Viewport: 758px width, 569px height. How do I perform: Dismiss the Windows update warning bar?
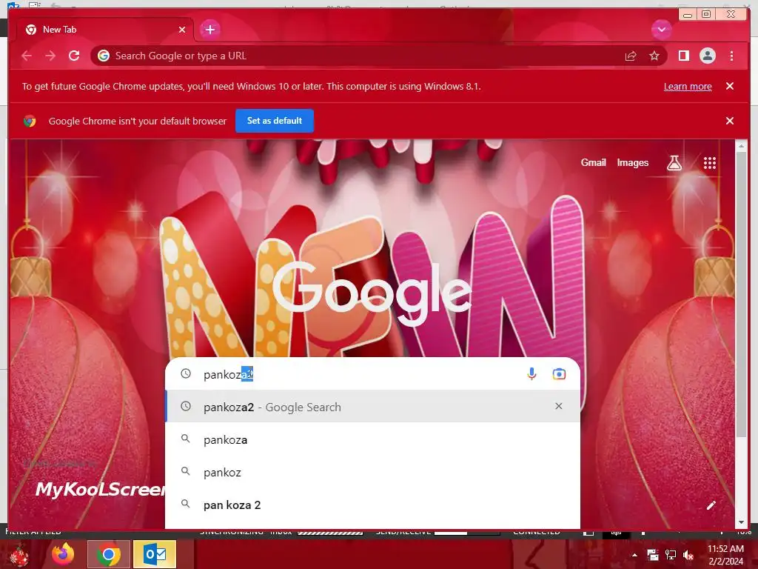pyautogui.click(x=730, y=86)
